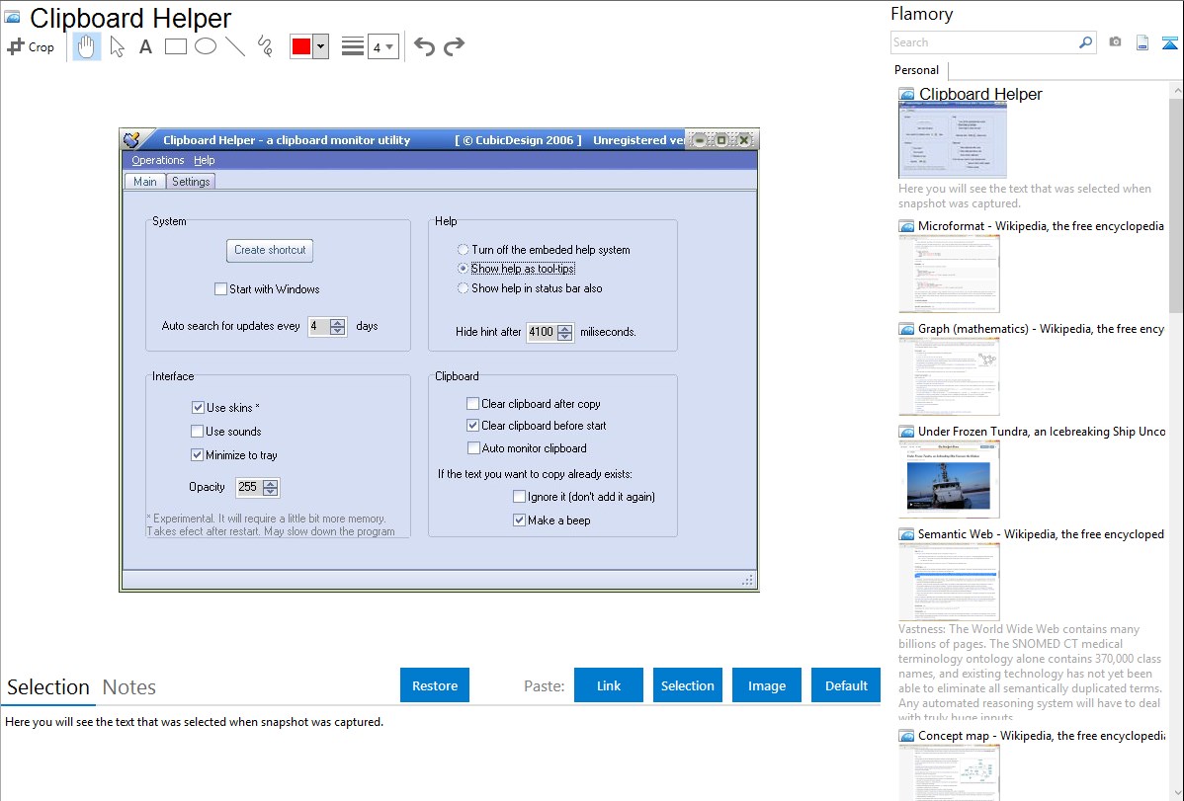Open the Semantic Web snapshot thumbnail
Viewport: 1184px width, 801px height.
[x=949, y=582]
